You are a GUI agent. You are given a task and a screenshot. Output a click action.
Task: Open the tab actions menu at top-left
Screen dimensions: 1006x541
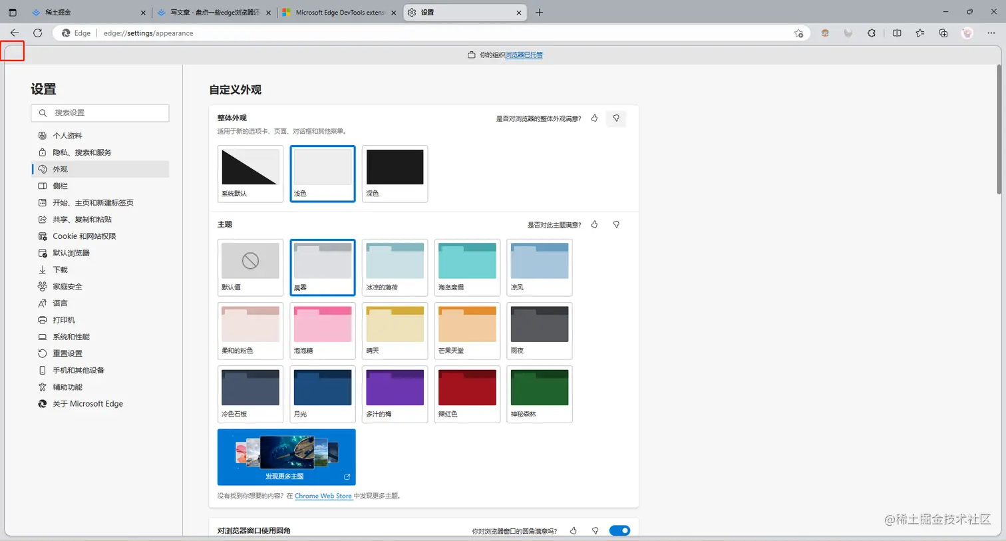13,12
